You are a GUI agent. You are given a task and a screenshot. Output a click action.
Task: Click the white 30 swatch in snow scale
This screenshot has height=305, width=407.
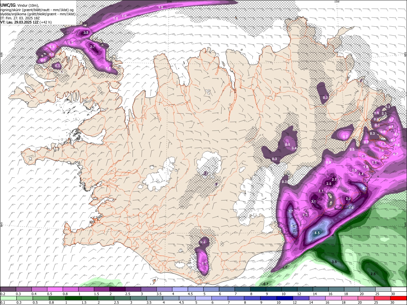click(399, 289)
